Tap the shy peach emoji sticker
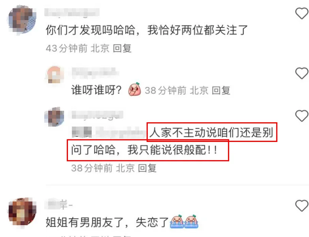 135,89
